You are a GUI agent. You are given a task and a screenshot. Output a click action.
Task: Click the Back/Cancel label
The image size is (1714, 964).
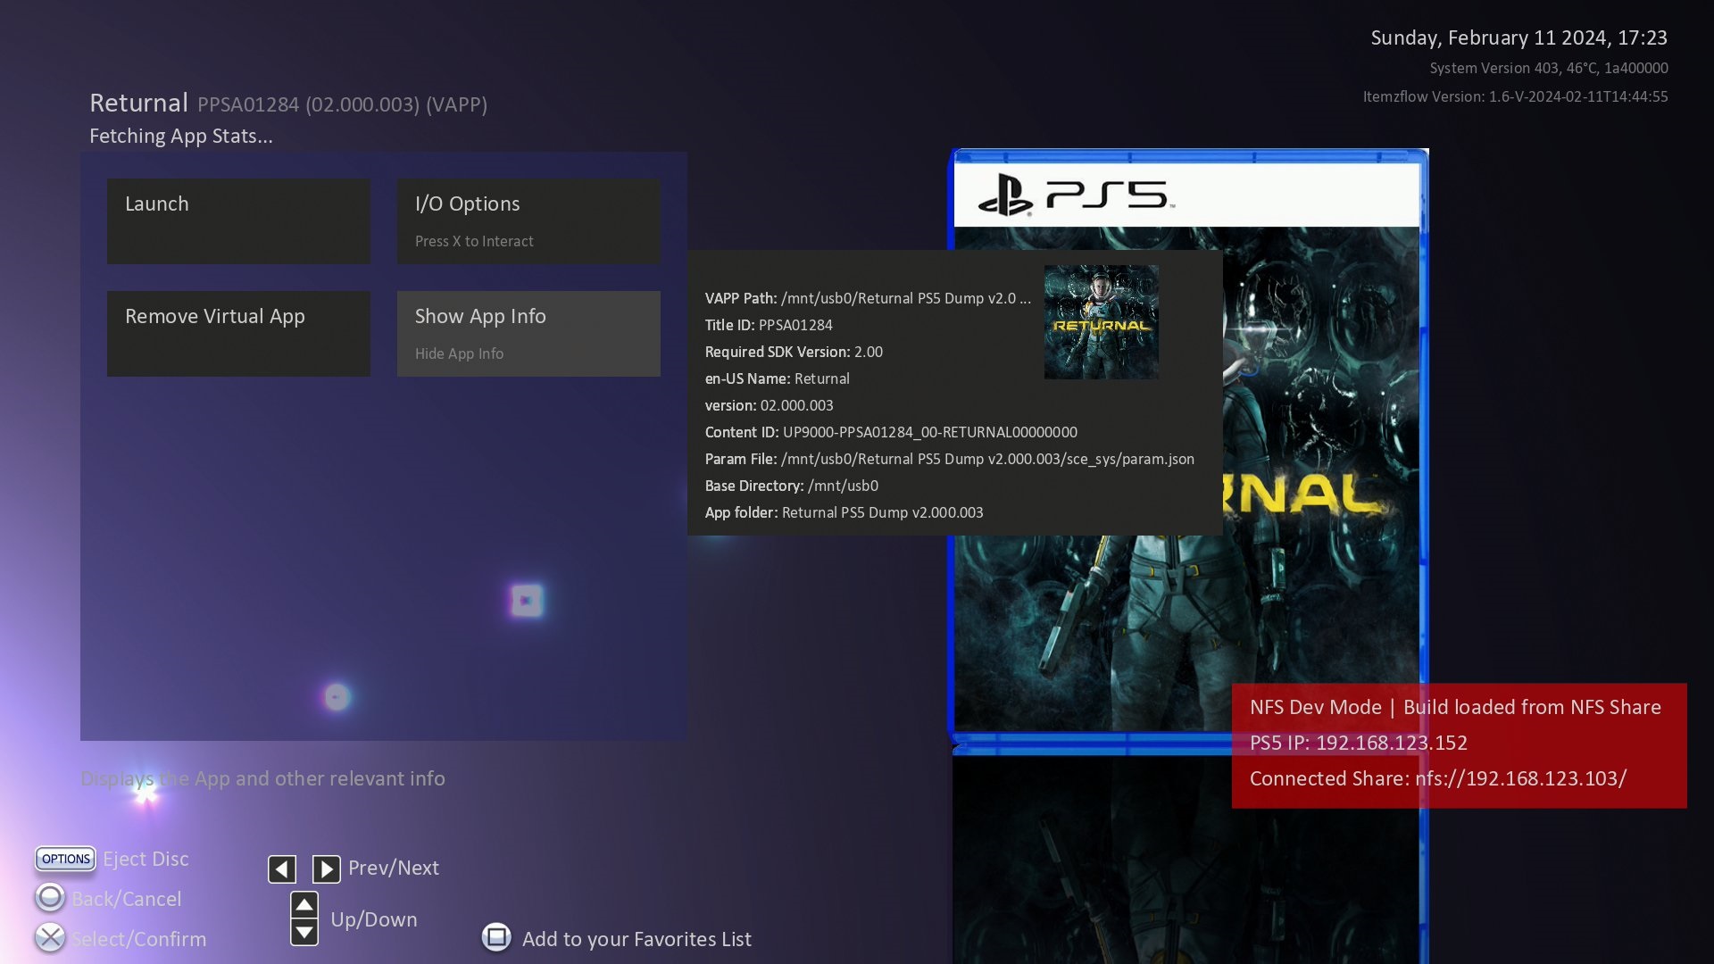tap(126, 899)
